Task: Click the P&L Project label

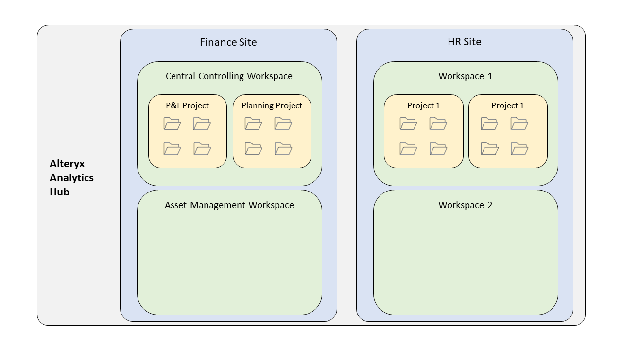Action: point(188,105)
